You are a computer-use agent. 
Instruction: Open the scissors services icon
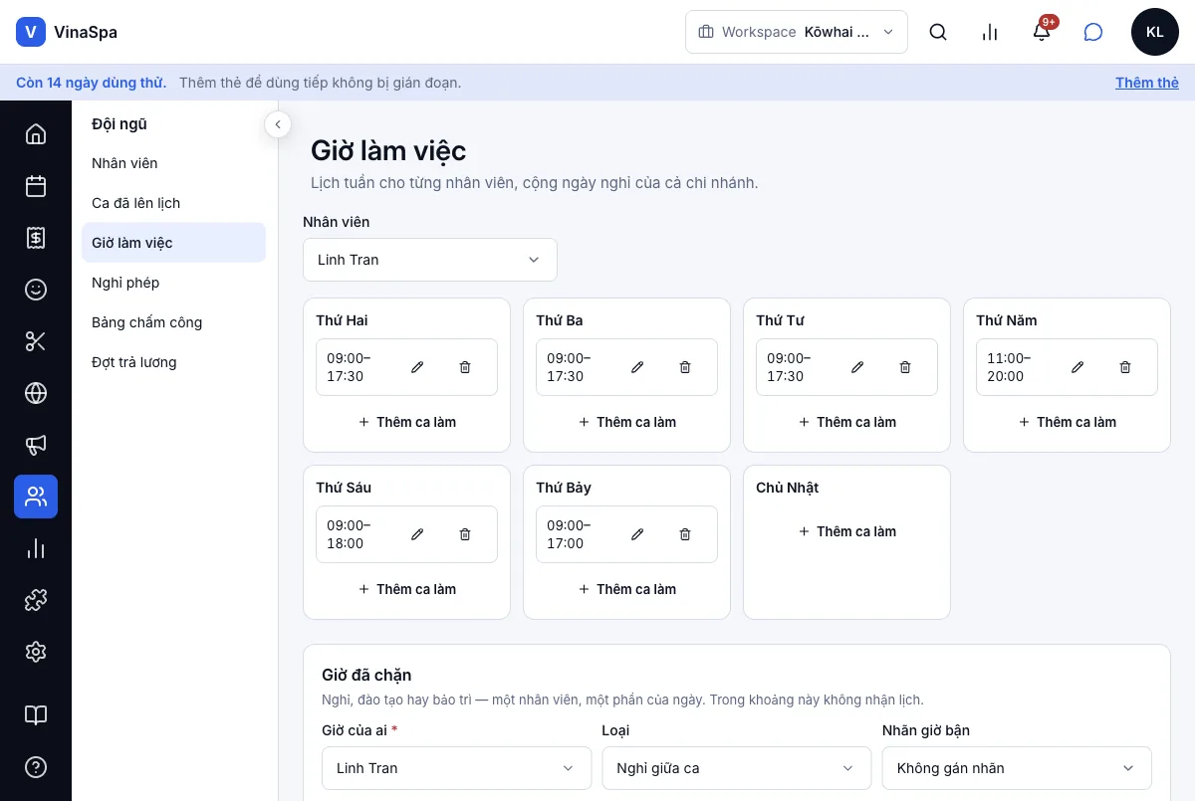[36, 341]
